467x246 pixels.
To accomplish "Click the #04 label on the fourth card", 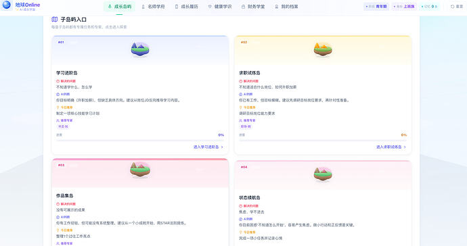I will tap(244, 167).
